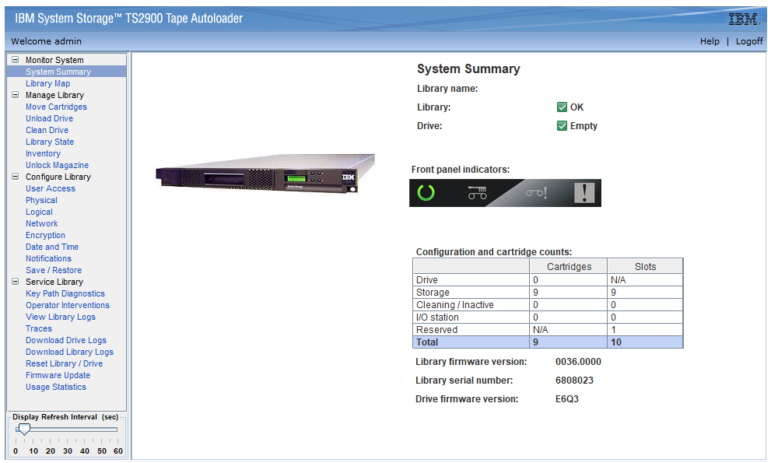Screen dimensions: 771x463
Task: Open the Library Map page
Action: pos(47,83)
